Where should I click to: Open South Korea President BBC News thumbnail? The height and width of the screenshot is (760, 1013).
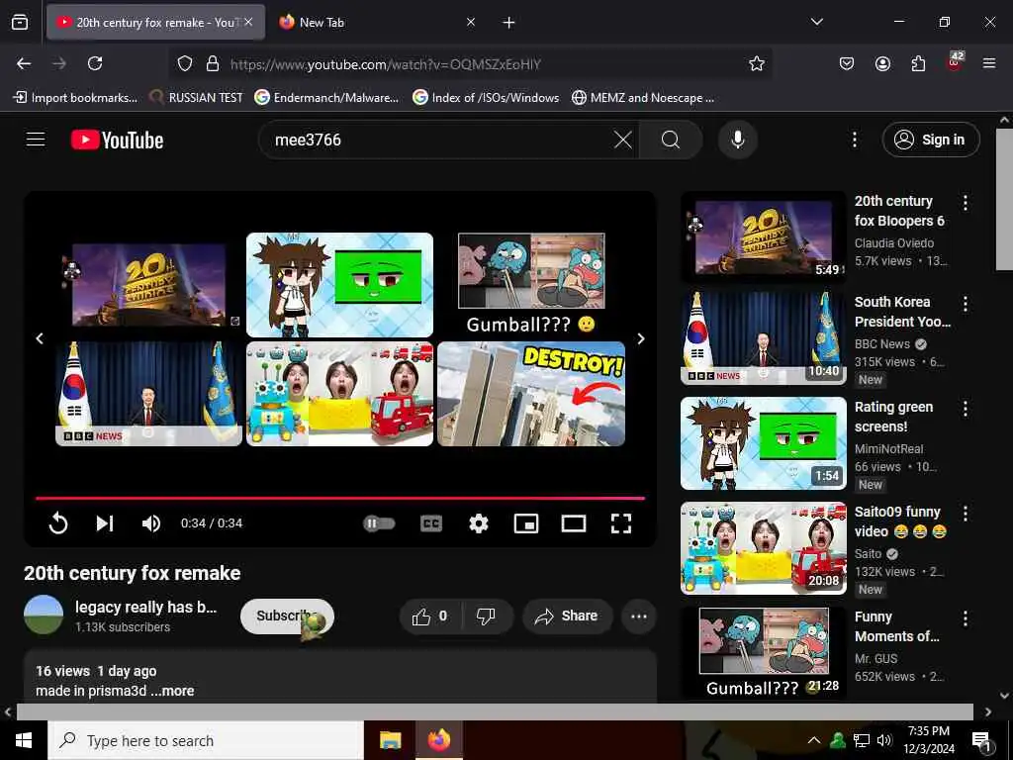[763, 338]
